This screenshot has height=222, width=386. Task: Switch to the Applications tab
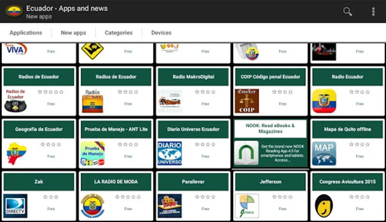click(x=26, y=33)
